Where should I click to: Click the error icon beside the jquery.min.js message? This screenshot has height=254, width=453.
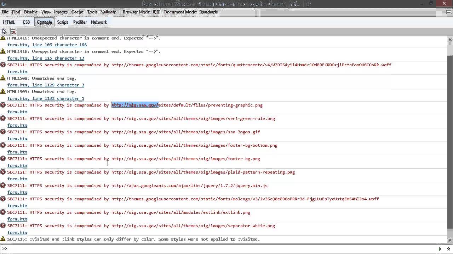3,186
